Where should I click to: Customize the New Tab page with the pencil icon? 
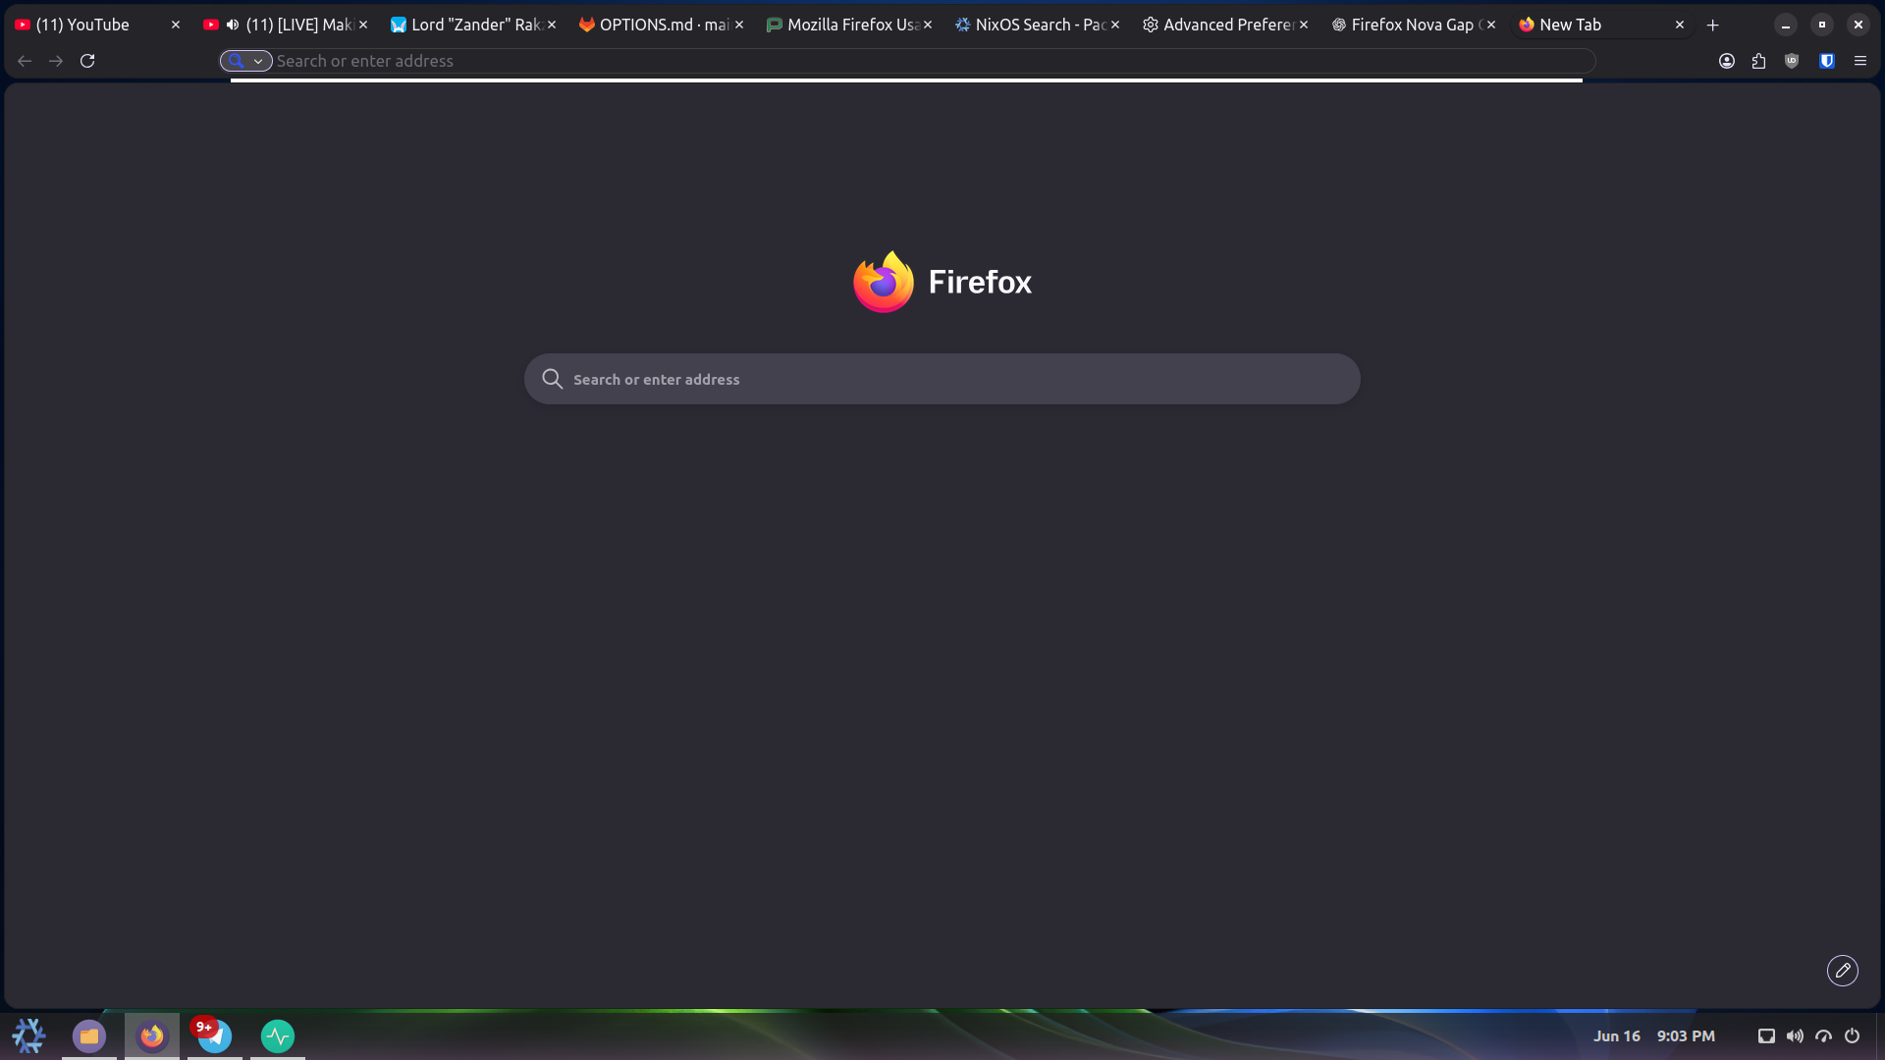(x=1843, y=971)
